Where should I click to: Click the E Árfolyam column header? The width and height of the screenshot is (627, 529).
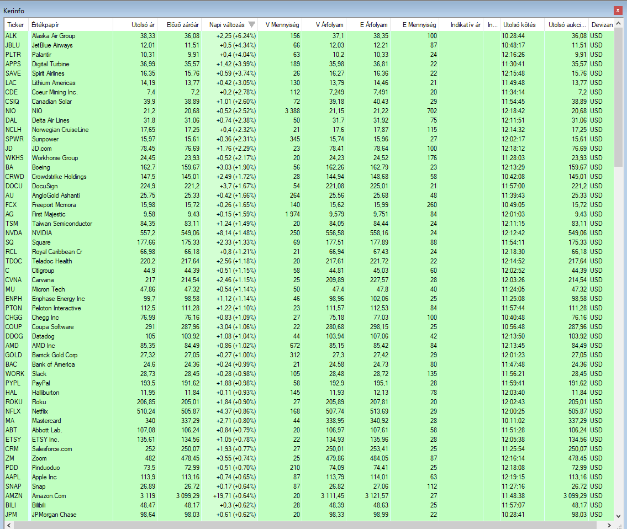368,25
